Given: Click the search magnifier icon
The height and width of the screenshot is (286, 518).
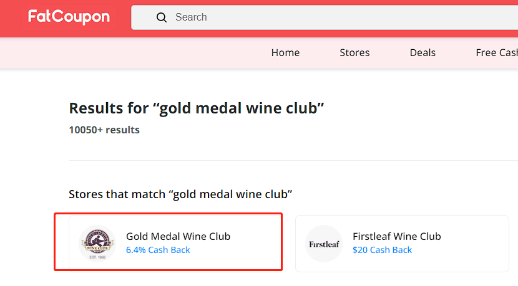Looking at the screenshot, I should tap(161, 17).
